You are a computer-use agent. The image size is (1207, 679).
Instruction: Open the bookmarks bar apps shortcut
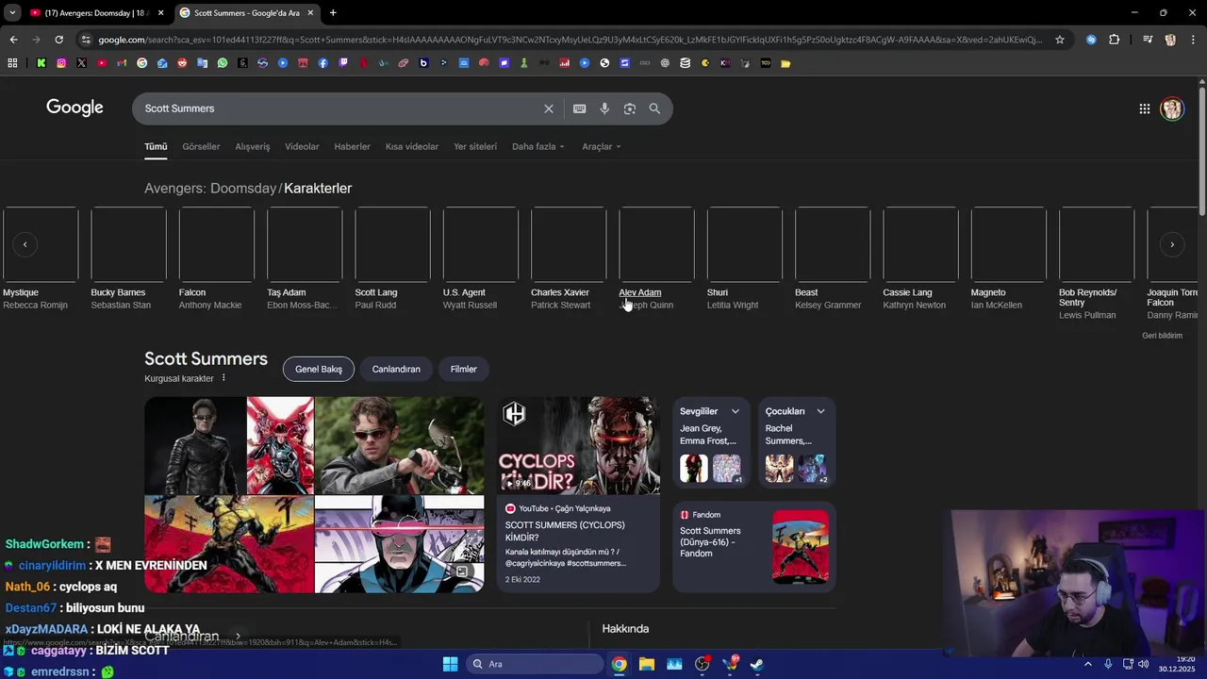[12, 63]
